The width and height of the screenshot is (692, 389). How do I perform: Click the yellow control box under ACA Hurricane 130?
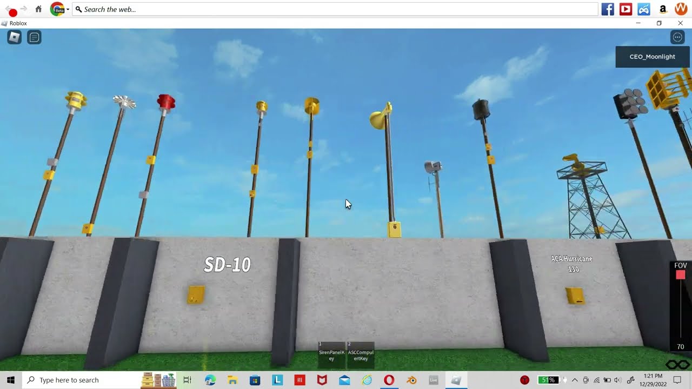click(575, 296)
